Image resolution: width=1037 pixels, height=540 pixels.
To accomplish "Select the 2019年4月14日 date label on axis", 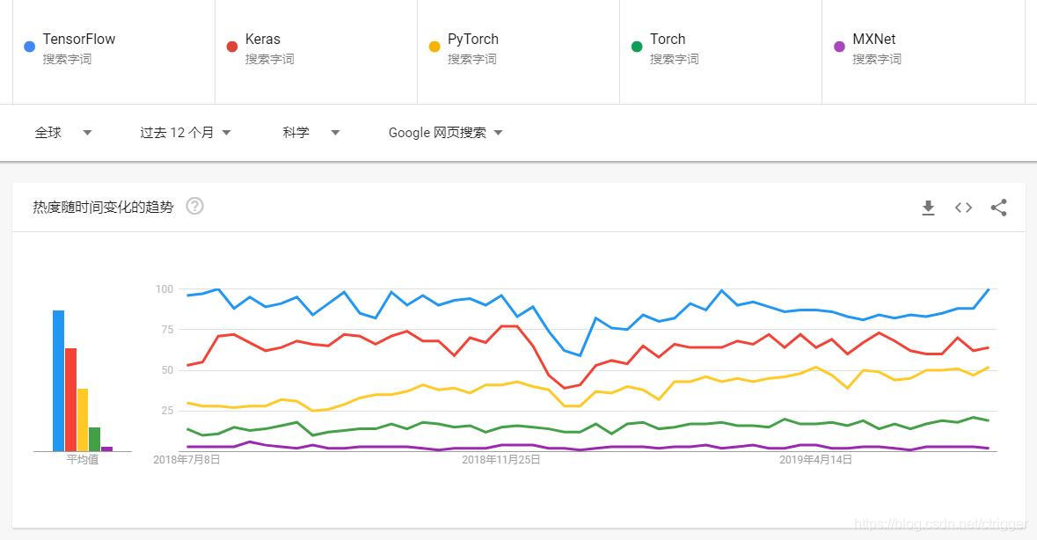I will click(815, 459).
